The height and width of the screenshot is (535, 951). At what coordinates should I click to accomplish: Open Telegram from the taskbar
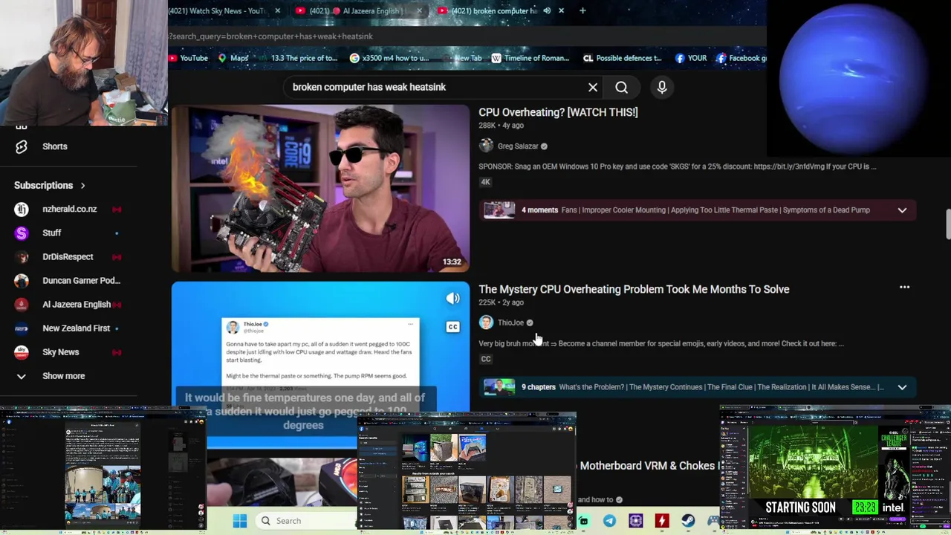coord(609,521)
